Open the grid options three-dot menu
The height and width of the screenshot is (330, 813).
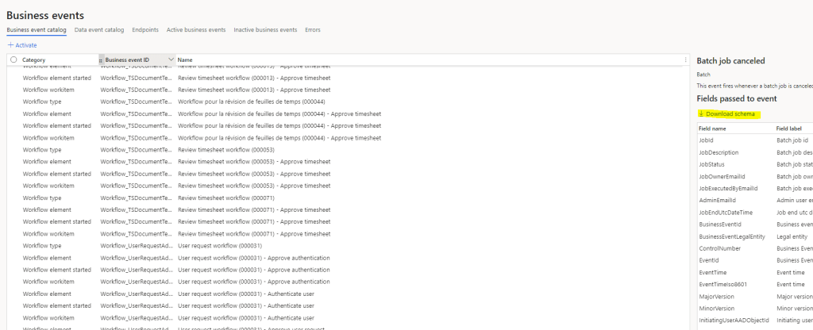(x=685, y=59)
